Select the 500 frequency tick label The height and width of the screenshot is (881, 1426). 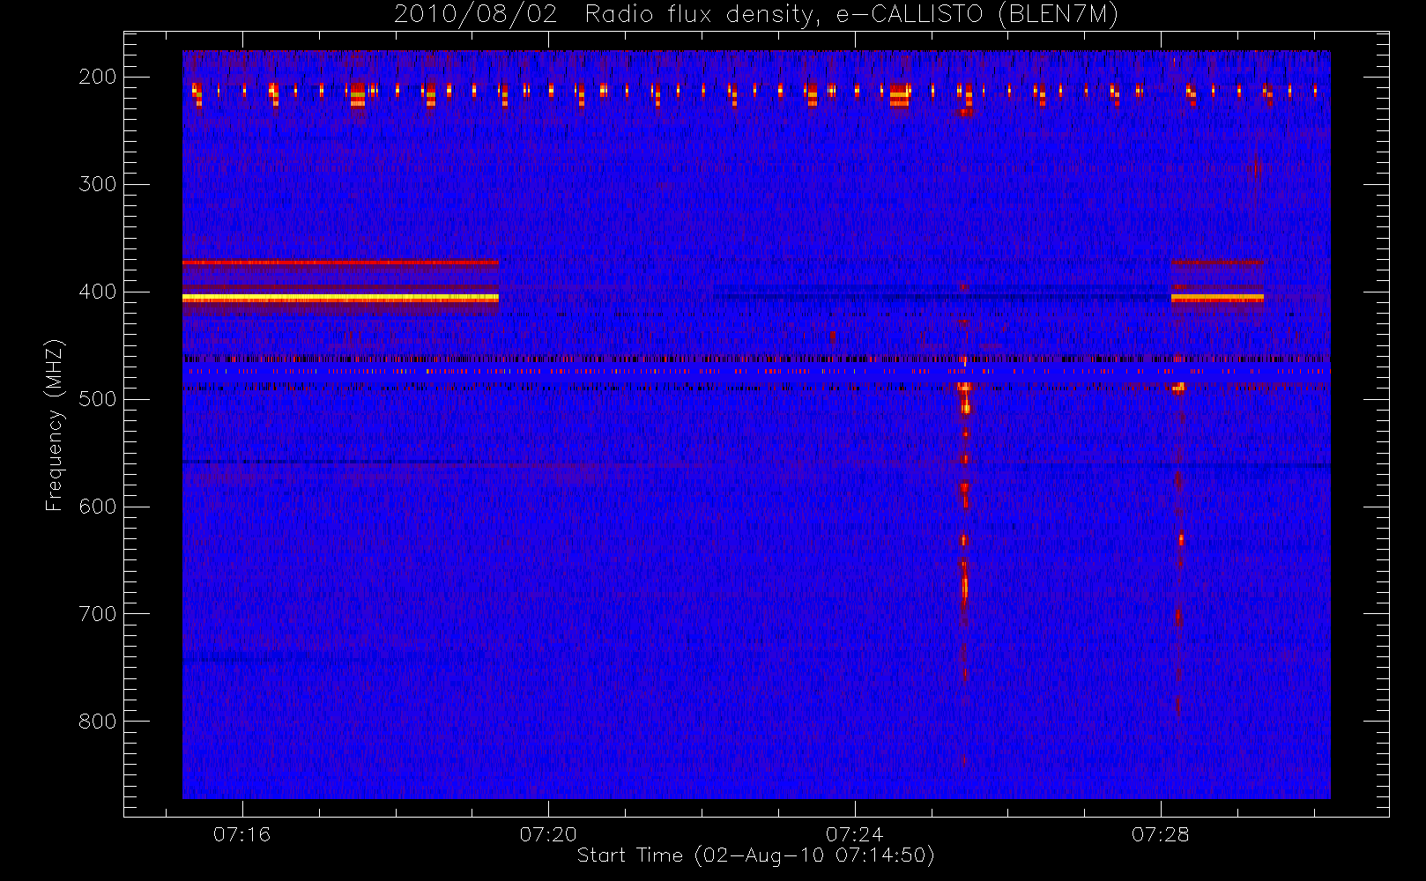point(98,399)
